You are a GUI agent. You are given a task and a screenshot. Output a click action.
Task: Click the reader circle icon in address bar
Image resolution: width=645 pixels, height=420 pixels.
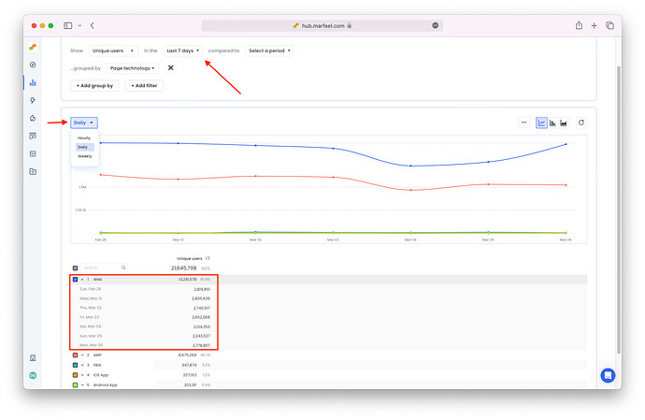(436, 25)
